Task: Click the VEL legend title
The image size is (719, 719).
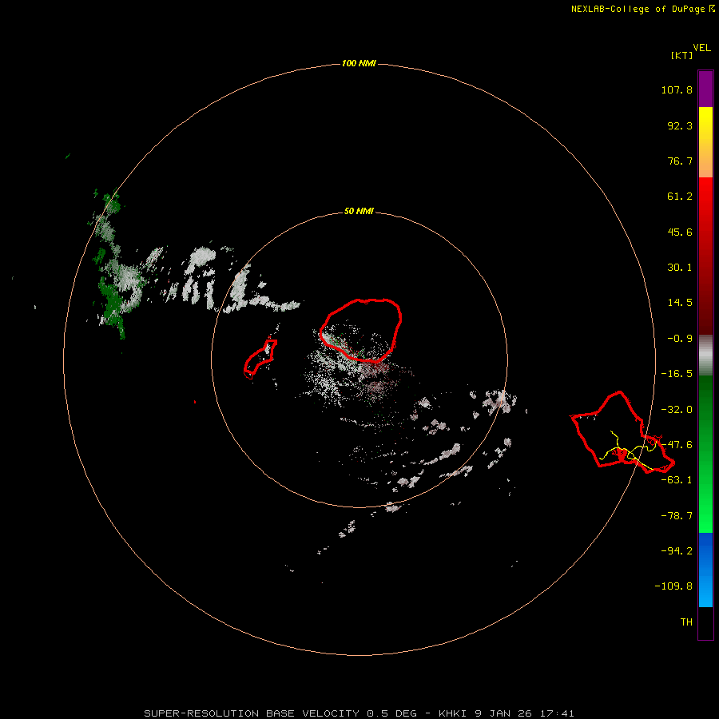Action: coord(701,48)
